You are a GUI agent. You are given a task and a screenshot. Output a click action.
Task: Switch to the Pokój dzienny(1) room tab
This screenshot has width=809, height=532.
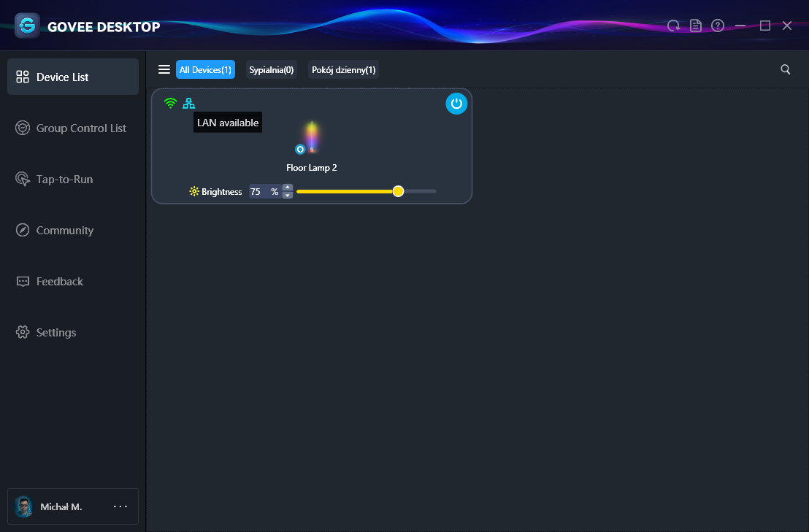tap(344, 69)
